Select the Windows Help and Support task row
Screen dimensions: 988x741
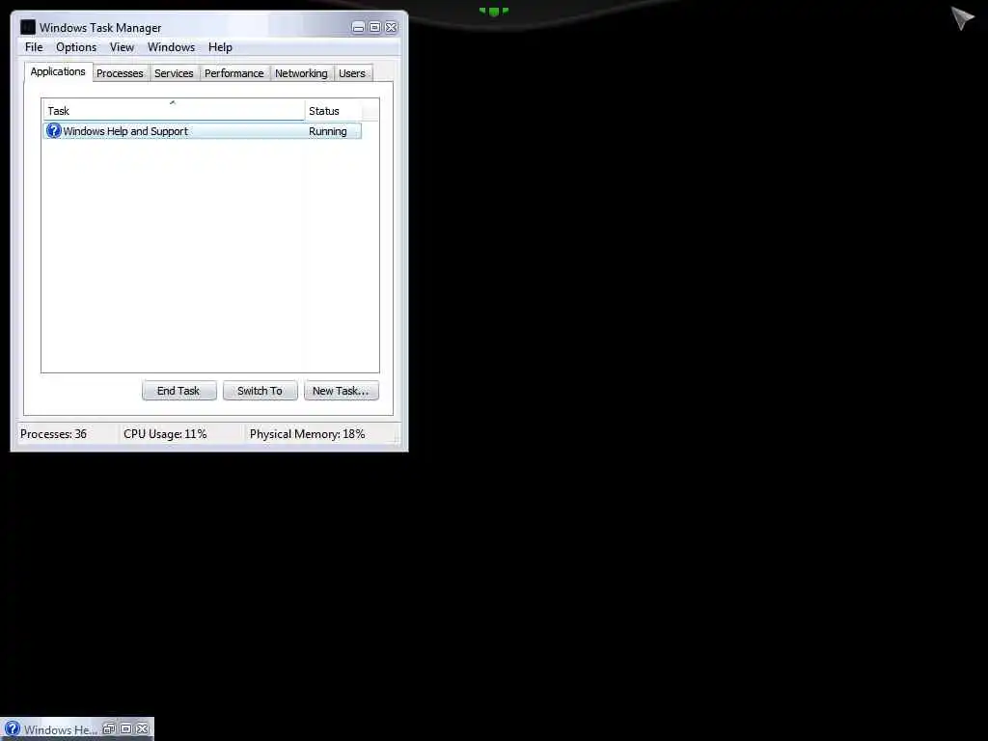[x=203, y=131]
